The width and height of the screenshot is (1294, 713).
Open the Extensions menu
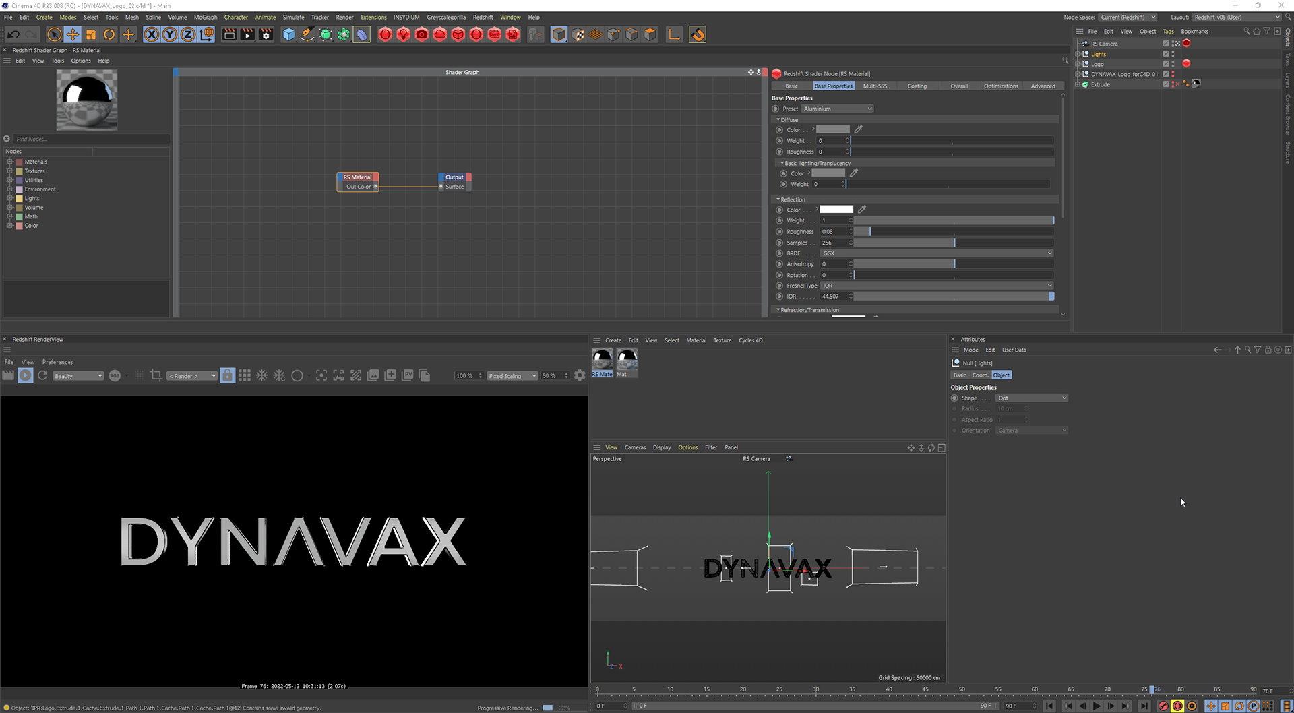(x=373, y=17)
